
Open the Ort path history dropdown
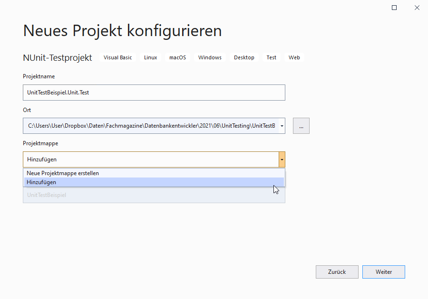click(x=281, y=125)
